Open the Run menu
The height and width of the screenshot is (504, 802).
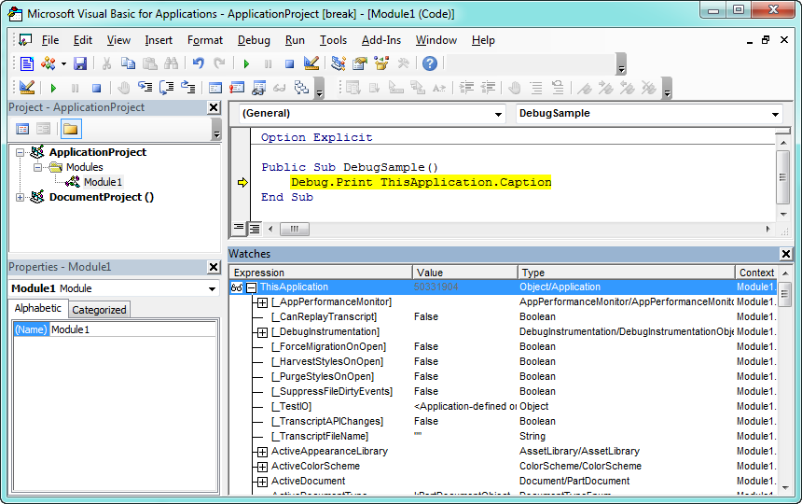[295, 40]
